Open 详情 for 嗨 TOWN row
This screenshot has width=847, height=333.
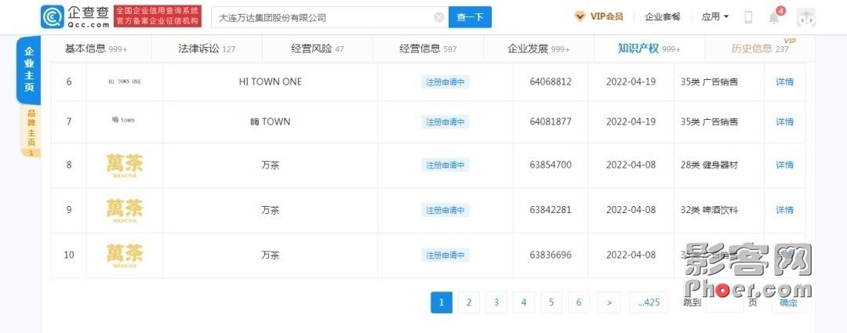click(x=785, y=121)
